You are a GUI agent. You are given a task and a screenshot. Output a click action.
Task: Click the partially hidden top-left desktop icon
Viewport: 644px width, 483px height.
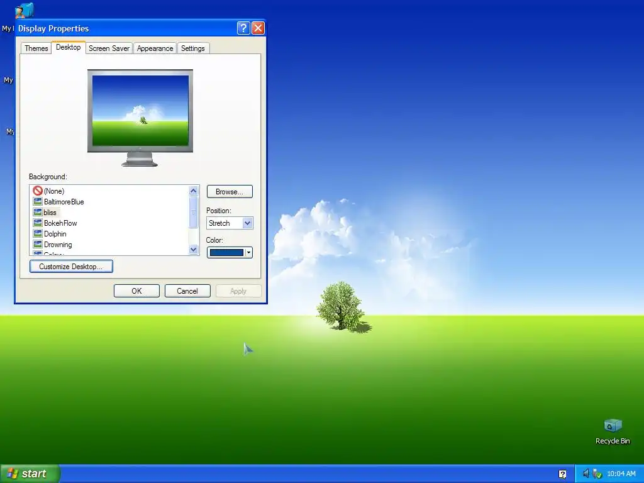click(x=24, y=10)
